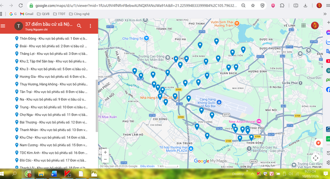Zoom in the map with the plus button

click(105, 152)
